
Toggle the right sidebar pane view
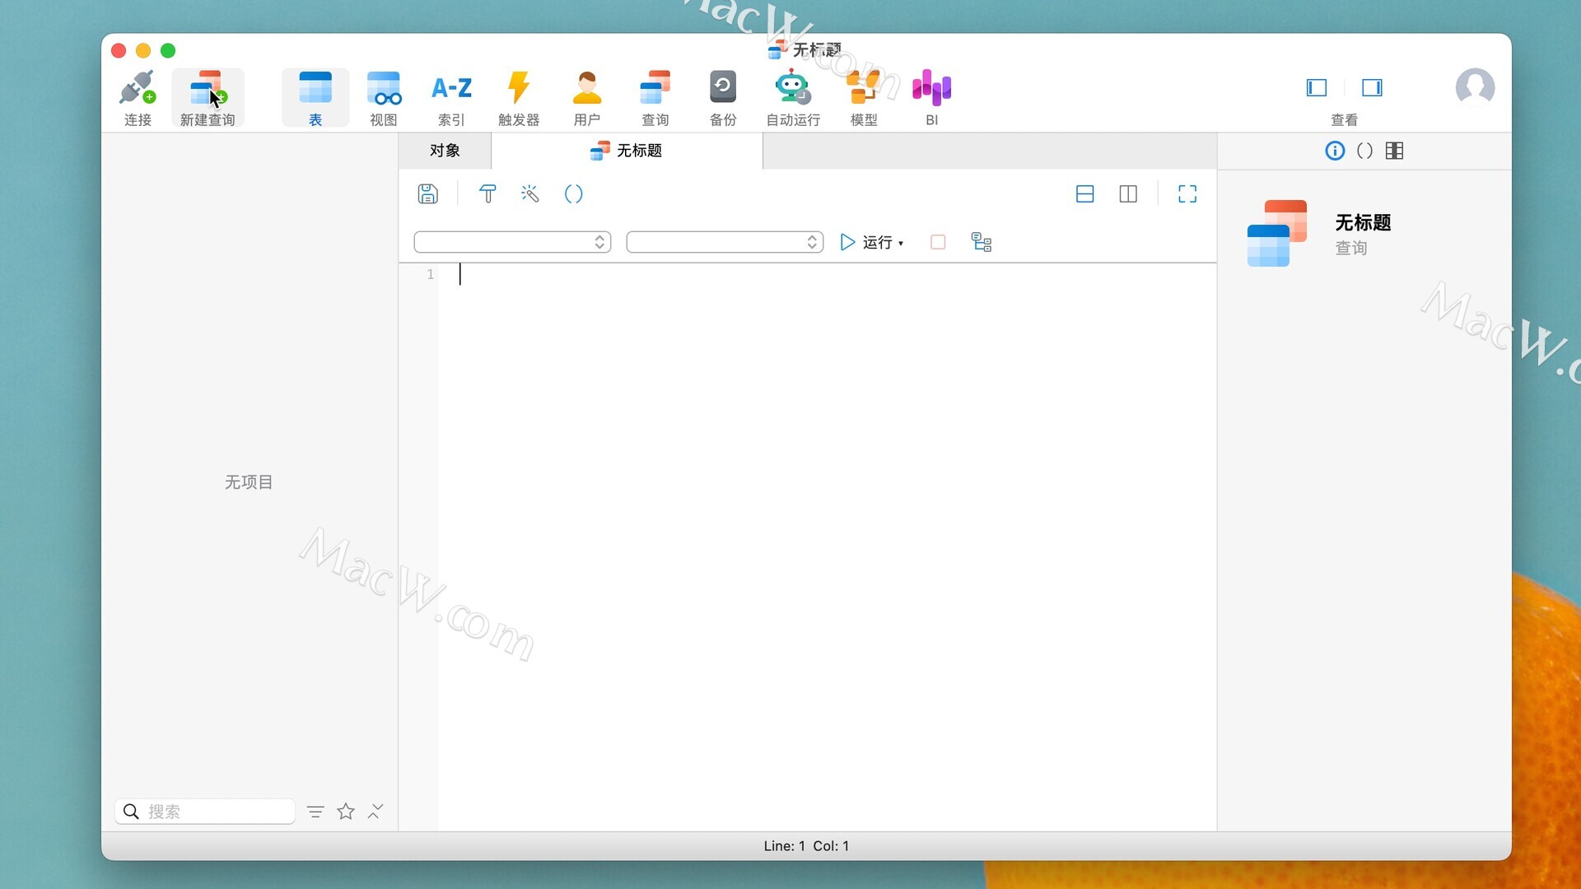pos(1372,87)
